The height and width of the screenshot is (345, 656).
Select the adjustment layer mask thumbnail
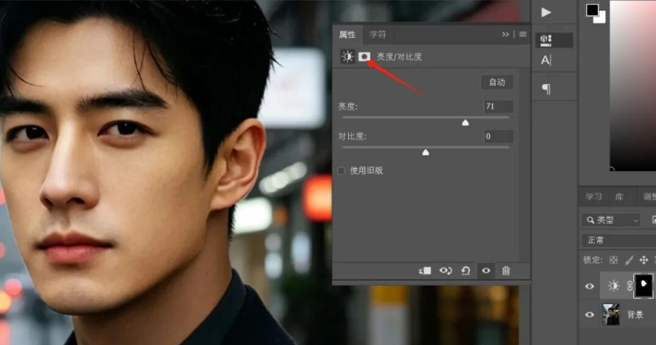coord(643,285)
